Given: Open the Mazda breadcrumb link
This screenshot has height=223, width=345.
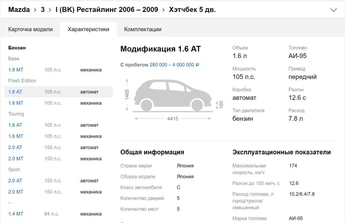Looking at the screenshot, I should pyautogui.click(x=19, y=10).
